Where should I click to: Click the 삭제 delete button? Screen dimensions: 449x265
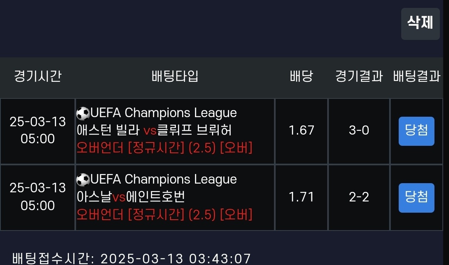click(x=420, y=23)
